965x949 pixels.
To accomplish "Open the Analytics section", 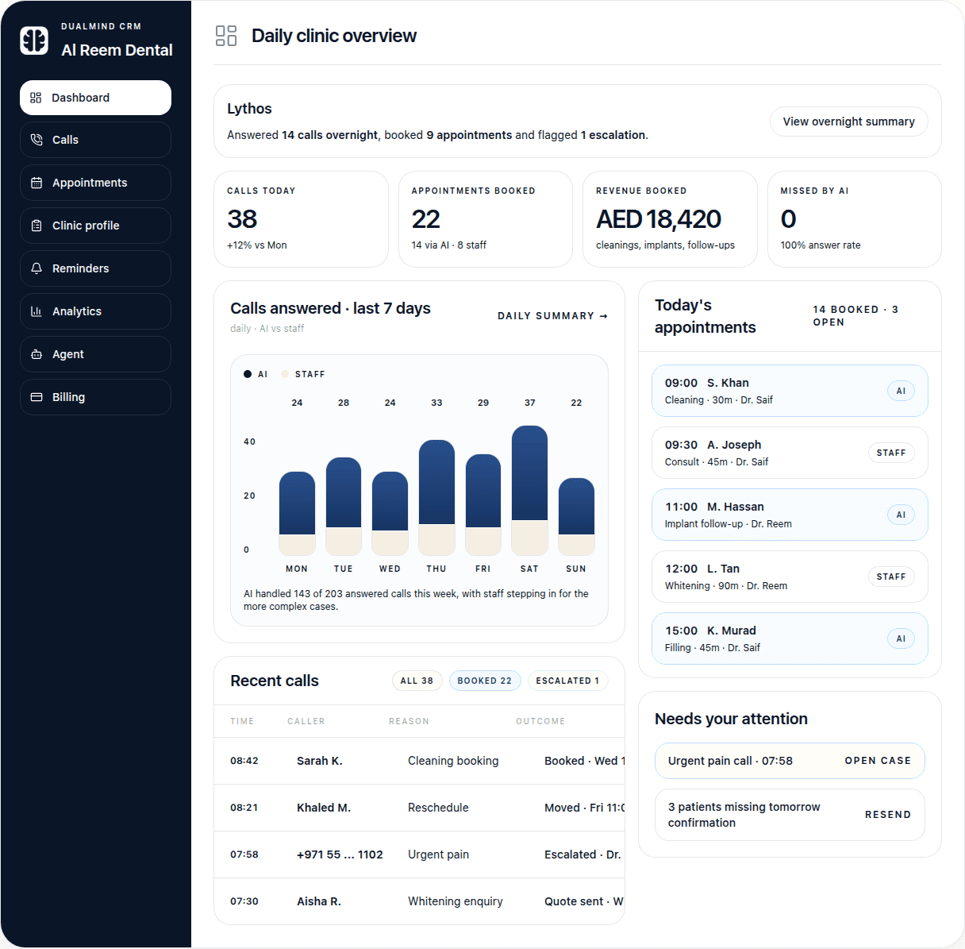I will 95,311.
